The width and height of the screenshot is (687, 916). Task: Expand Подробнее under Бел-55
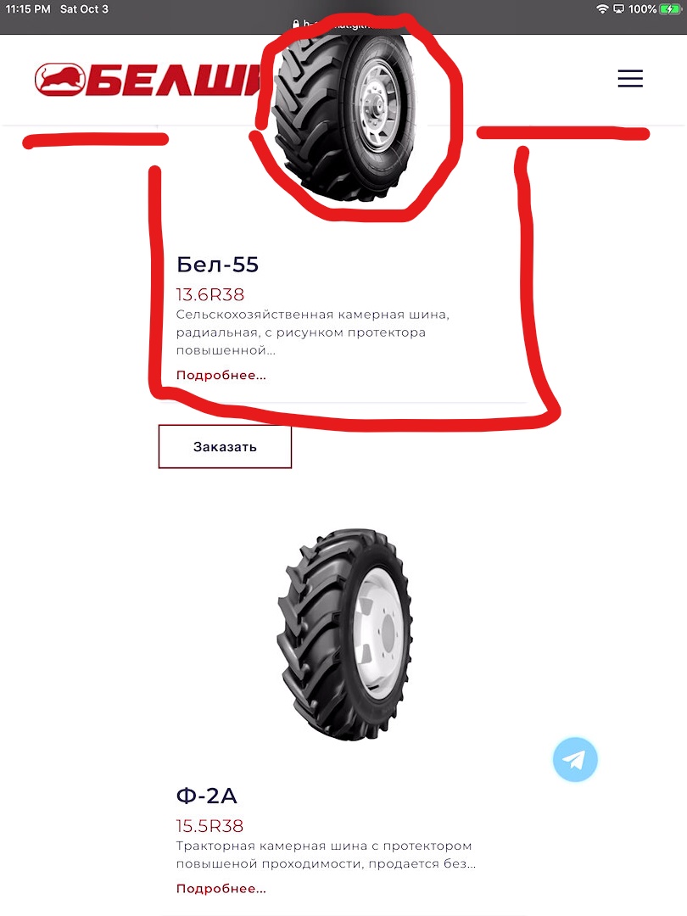(x=221, y=375)
